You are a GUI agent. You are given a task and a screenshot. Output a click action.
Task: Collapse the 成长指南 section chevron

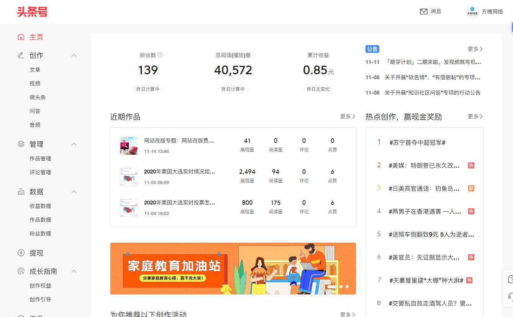(x=74, y=271)
